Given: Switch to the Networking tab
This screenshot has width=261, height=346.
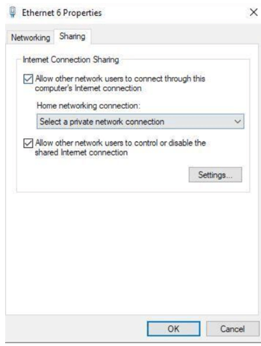Looking at the screenshot, I should coord(31,38).
